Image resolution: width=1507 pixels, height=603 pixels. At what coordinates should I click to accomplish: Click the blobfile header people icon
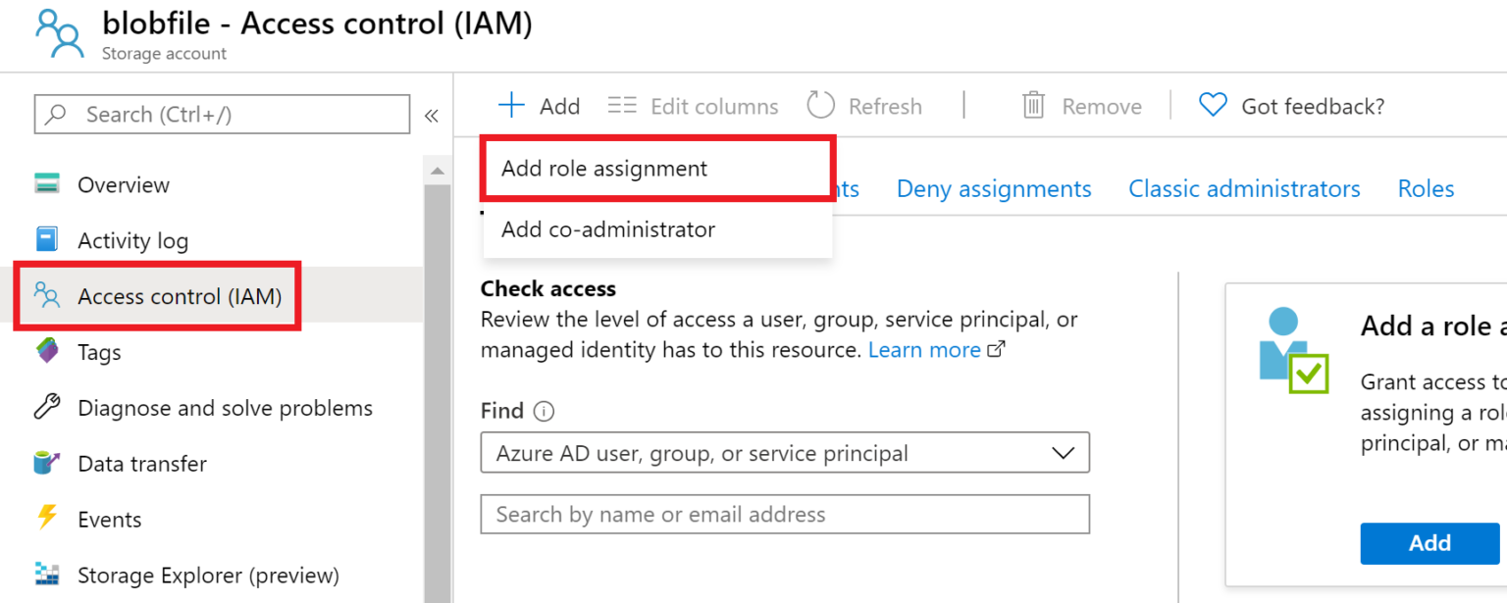point(60,33)
